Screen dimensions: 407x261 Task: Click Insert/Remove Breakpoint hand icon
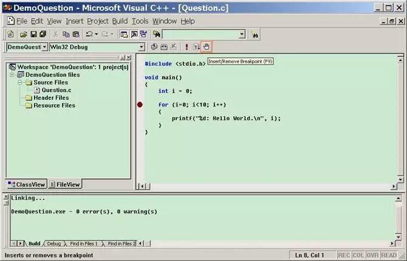coord(207,47)
